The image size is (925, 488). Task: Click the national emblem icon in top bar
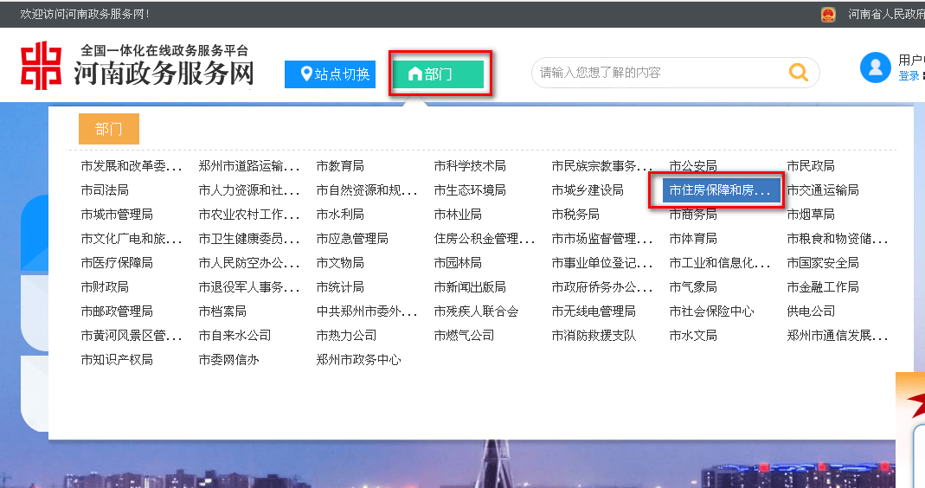click(828, 15)
